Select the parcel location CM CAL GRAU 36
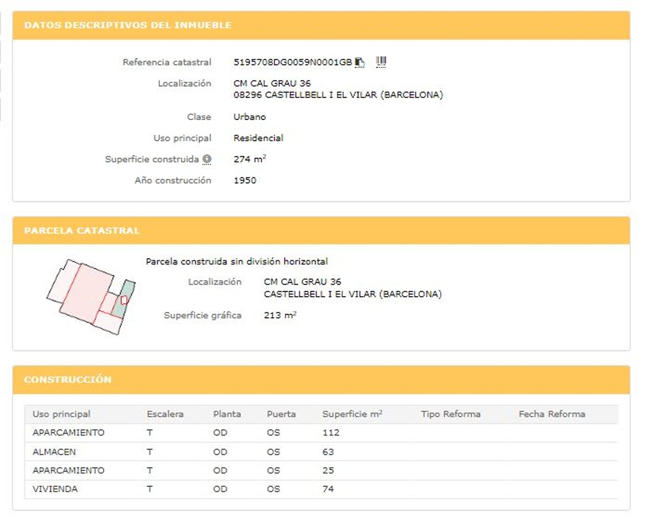Screen dimensions: 652x522 click(303, 282)
